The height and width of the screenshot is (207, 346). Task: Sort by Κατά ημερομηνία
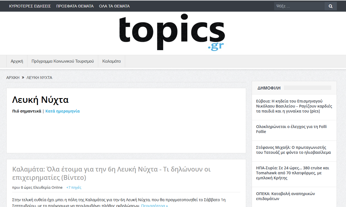[x=62, y=111]
